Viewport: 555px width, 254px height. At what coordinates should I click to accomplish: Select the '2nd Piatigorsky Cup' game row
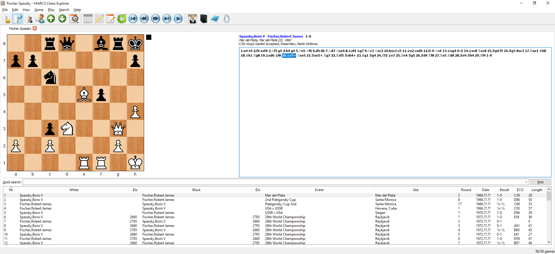click(275, 200)
